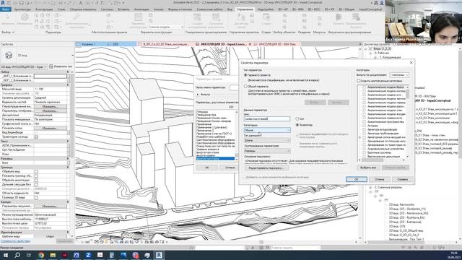Viewport: 462px width, 260px height.
Task: Click the 3D view house thumbnail in Properties
Action: click(9, 55)
